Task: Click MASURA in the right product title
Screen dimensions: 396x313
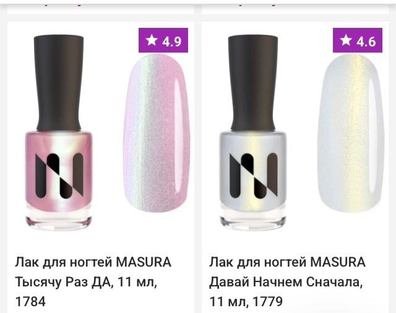Action: coord(338,262)
